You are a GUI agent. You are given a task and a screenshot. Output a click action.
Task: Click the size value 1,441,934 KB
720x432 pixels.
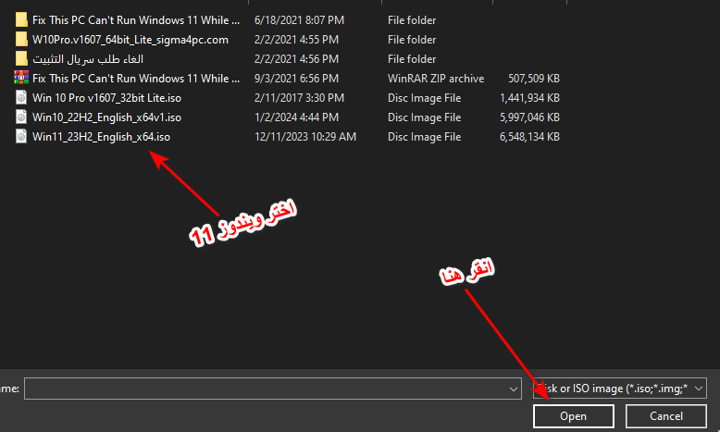tap(529, 98)
